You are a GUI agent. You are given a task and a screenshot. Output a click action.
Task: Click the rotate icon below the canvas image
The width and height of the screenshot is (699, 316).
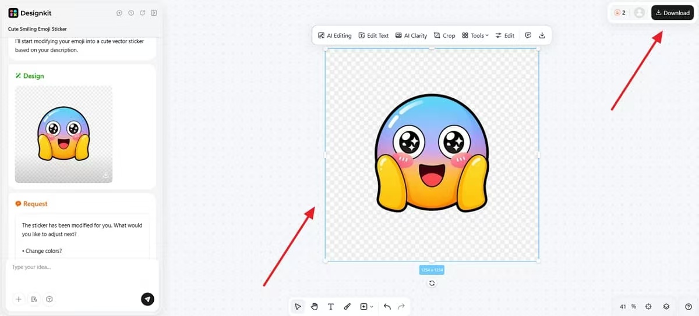(x=432, y=283)
